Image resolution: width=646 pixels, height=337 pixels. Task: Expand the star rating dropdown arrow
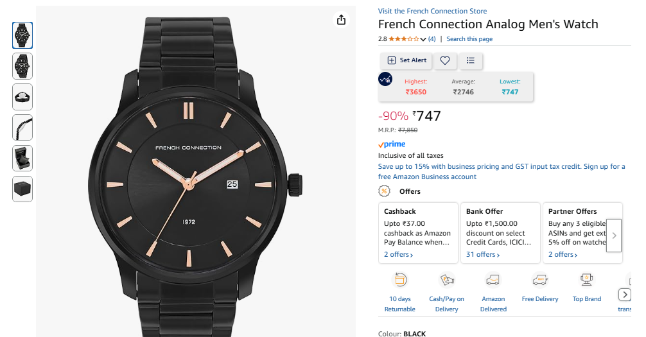423,40
